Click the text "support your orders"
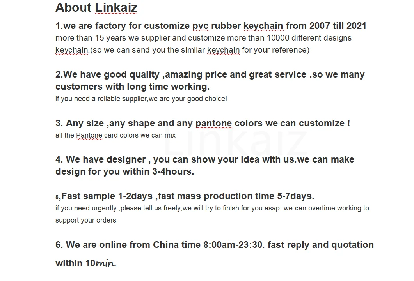This screenshot has width=414, height=281. point(86,221)
